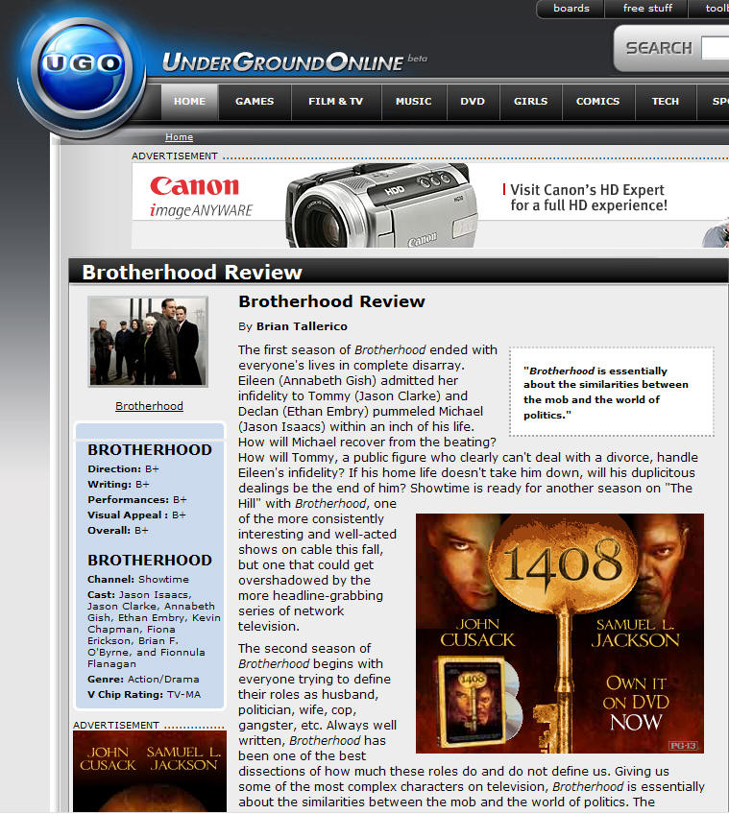This screenshot has width=729, height=814.
Task: Click the author name Brian Tallerico
Action: pyautogui.click(x=302, y=326)
